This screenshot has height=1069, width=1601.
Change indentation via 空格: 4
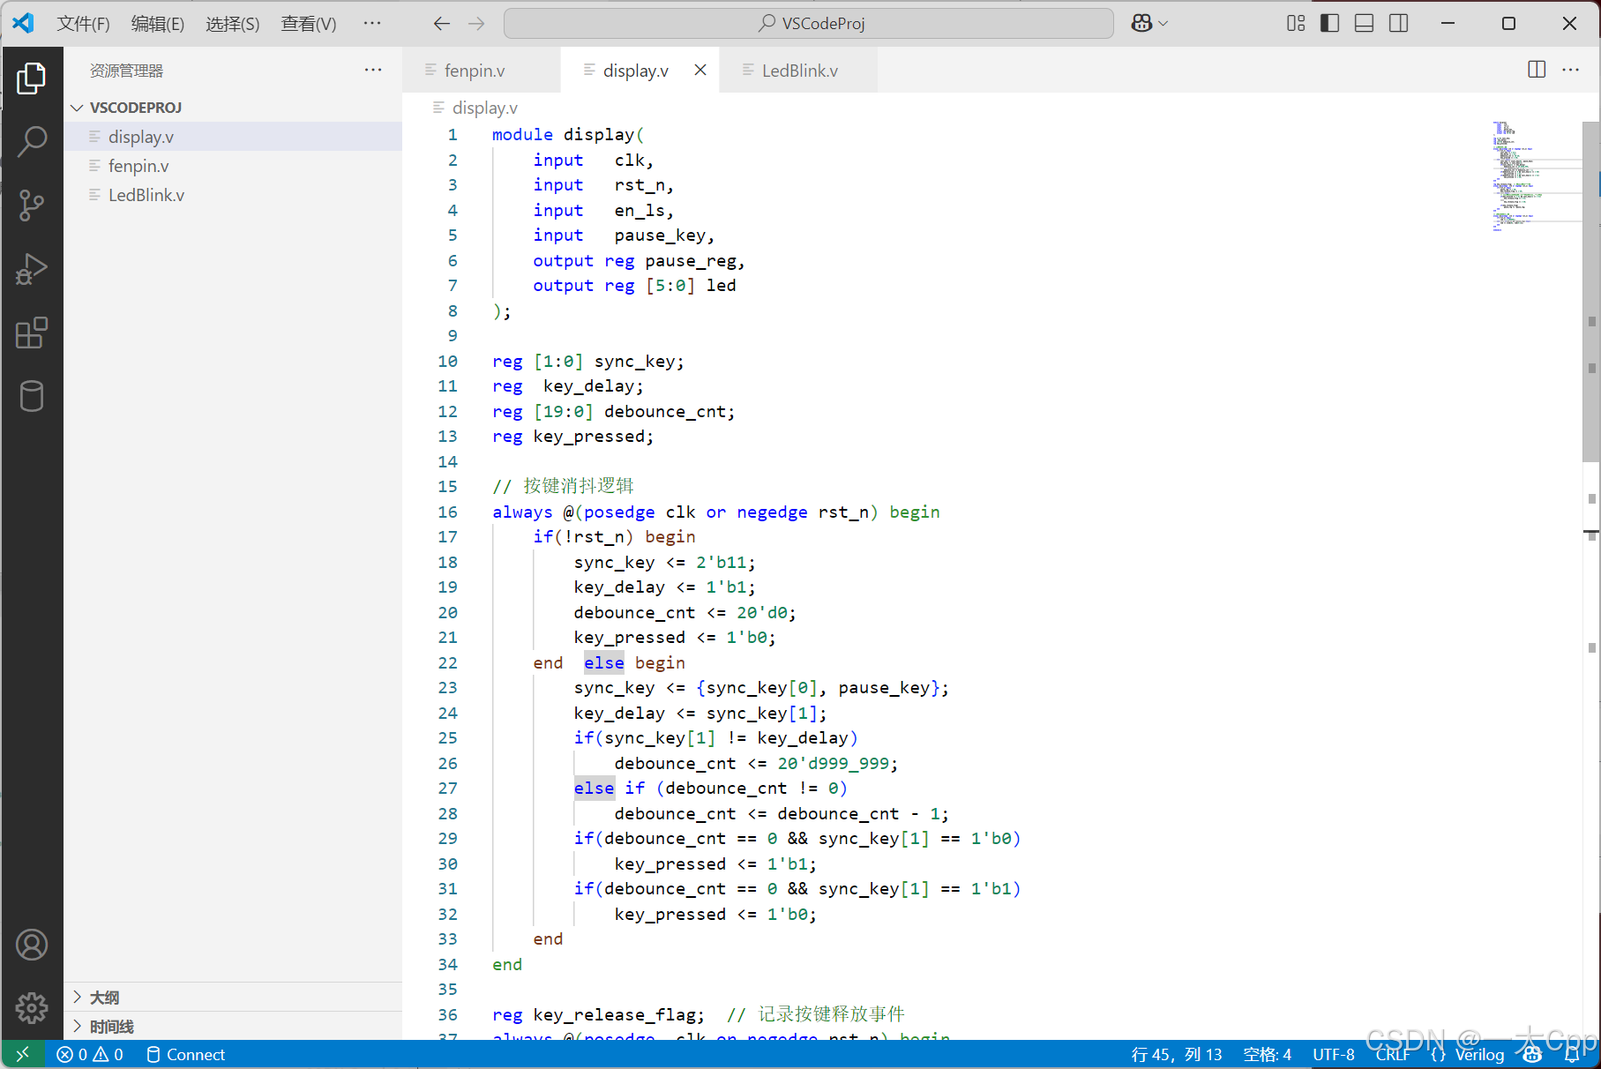(1267, 1054)
